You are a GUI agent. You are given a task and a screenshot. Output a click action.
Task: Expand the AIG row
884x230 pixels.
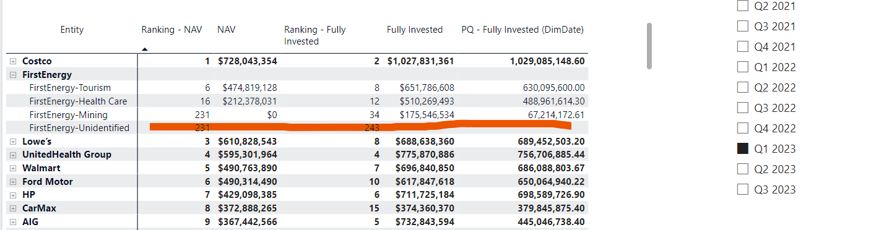coord(13,222)
